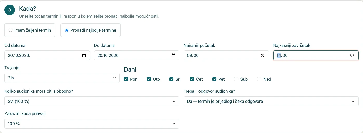Uncheck the Uto day checkbox
This screenshot has width=363, height=133.
point(149,79)
